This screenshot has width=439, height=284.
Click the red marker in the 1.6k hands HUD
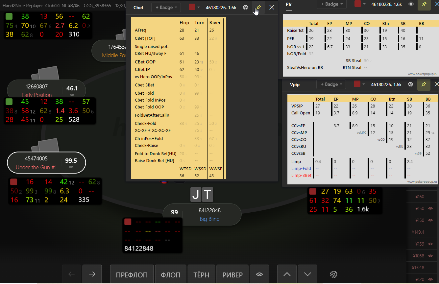pyautogui.click(x=313, y=191)
